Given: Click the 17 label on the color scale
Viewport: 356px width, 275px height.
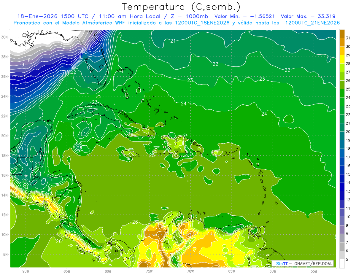Looking at the screenshot, I should point(348,157).
